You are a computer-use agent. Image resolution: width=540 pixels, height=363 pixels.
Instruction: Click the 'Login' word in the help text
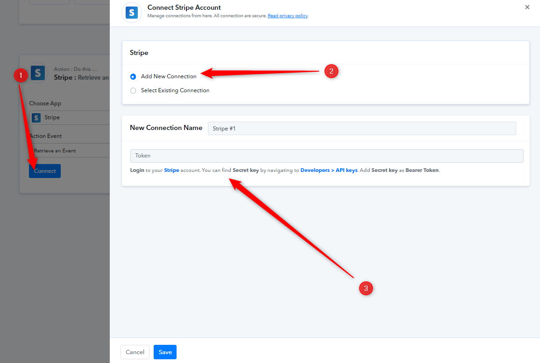[137, 171]
